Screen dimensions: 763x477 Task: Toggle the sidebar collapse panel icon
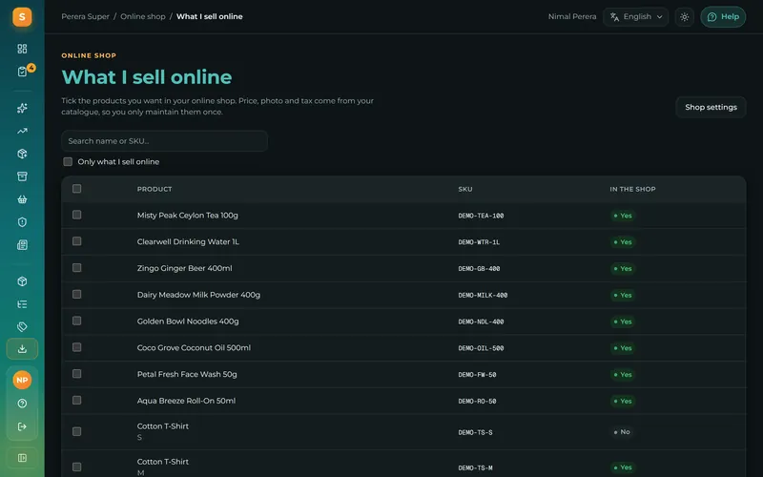22,458
